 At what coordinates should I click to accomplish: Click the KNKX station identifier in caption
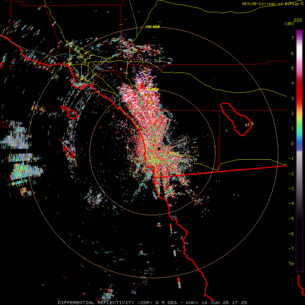click(192, 303)
